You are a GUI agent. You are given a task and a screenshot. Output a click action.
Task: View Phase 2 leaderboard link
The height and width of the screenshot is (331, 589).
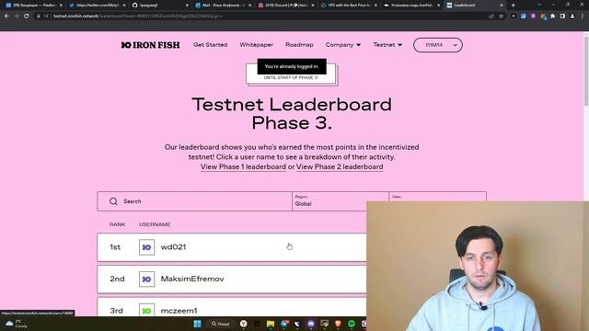(340, 166)
